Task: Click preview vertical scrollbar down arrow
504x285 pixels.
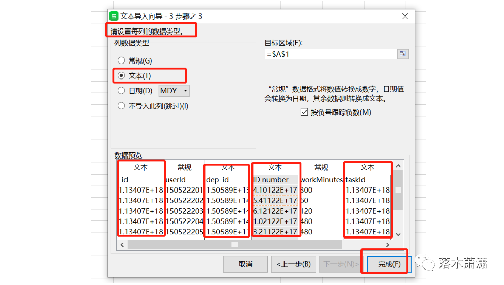Action: coord(398,234)
